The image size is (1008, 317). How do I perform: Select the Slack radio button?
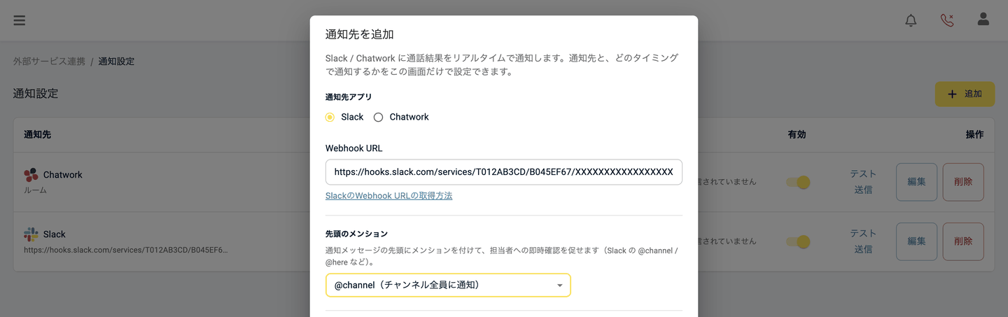click(330, 117)
